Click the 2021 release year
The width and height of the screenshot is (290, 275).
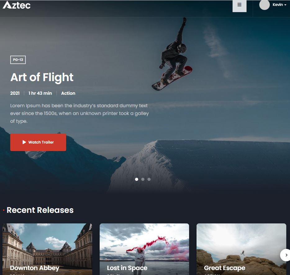click(x=15, y=93)
